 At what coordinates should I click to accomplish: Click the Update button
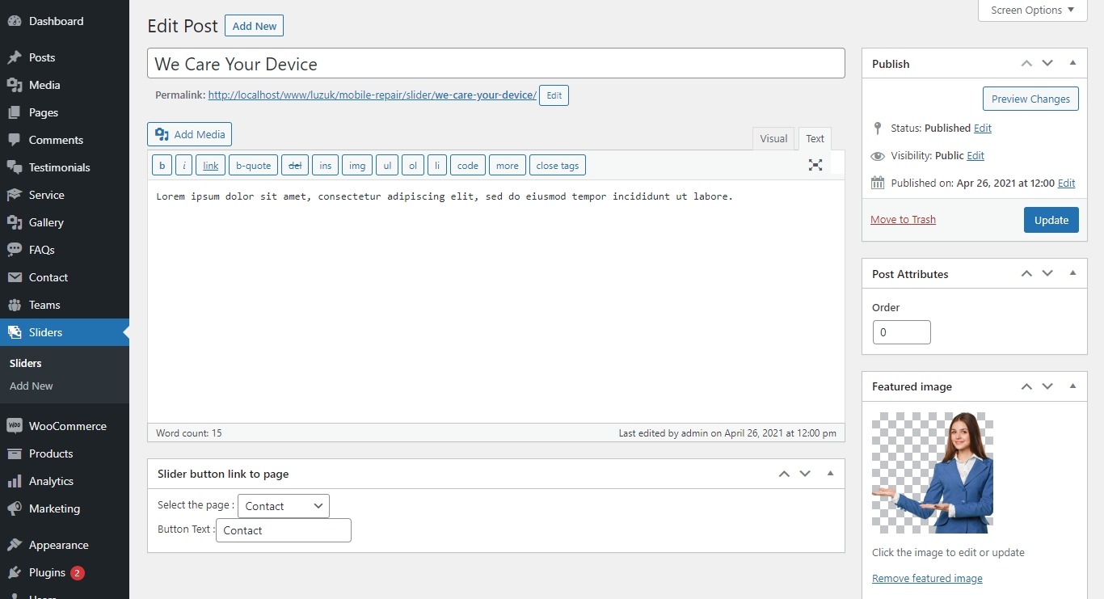pyautogui.click(x=1051, y=220)
